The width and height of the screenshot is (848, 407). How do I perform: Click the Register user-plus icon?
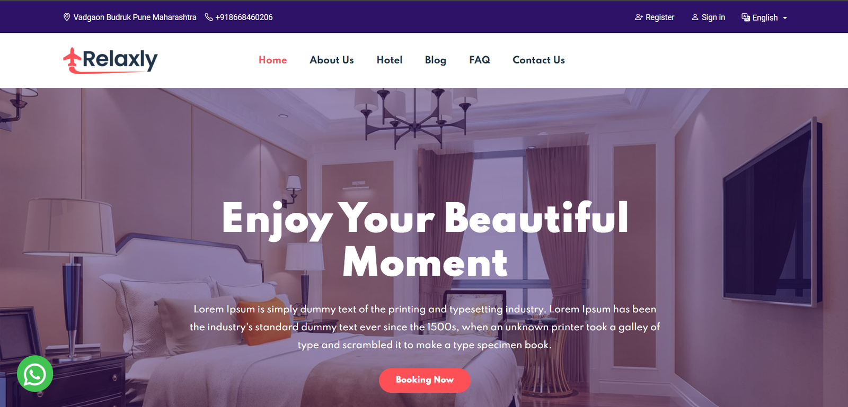639,17
